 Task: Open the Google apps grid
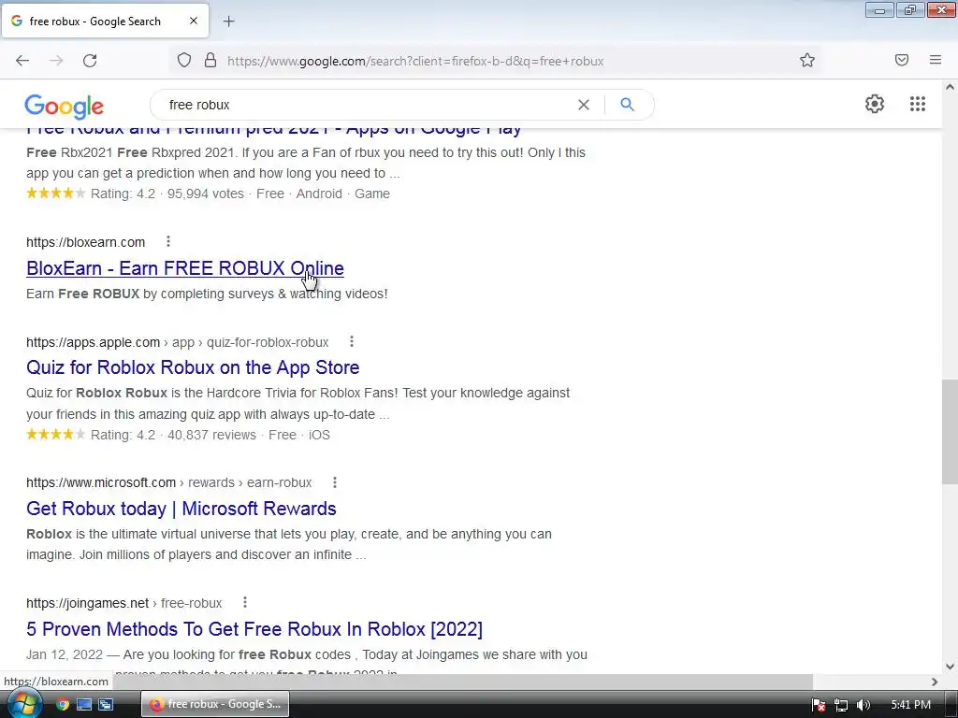(917, 104)
